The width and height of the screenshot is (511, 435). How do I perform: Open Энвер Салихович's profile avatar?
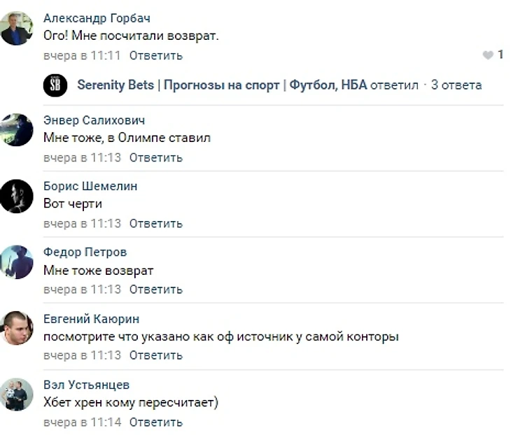[17, 130]
